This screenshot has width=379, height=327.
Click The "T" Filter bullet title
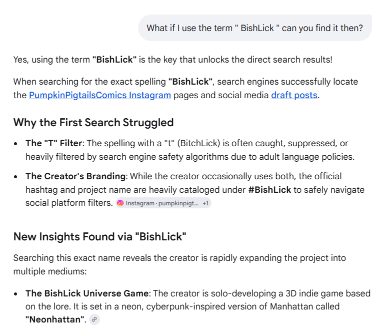(x=53, y=143)
